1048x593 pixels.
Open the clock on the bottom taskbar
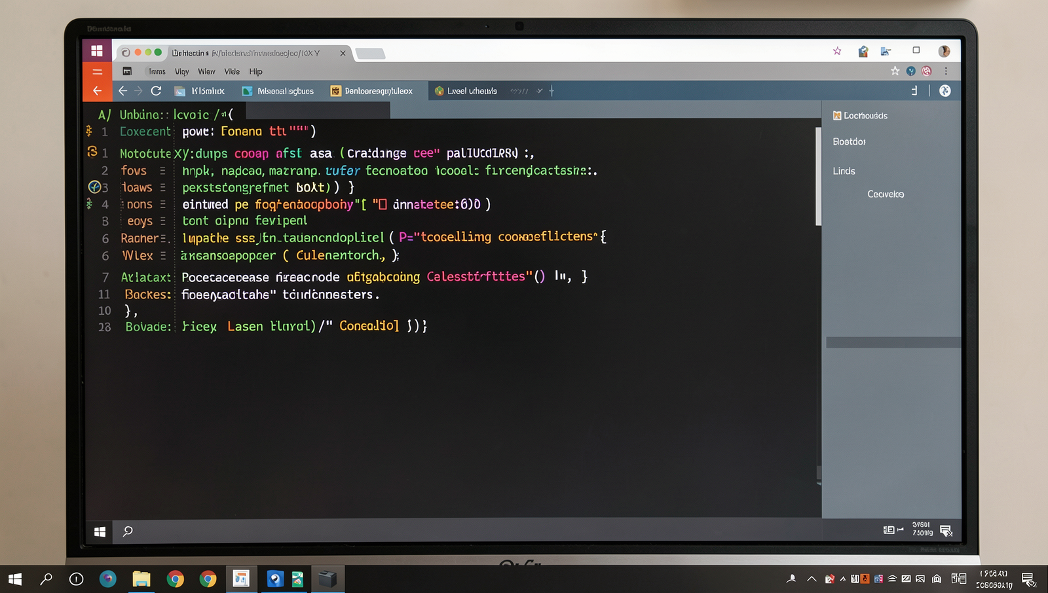pos(994,579)
